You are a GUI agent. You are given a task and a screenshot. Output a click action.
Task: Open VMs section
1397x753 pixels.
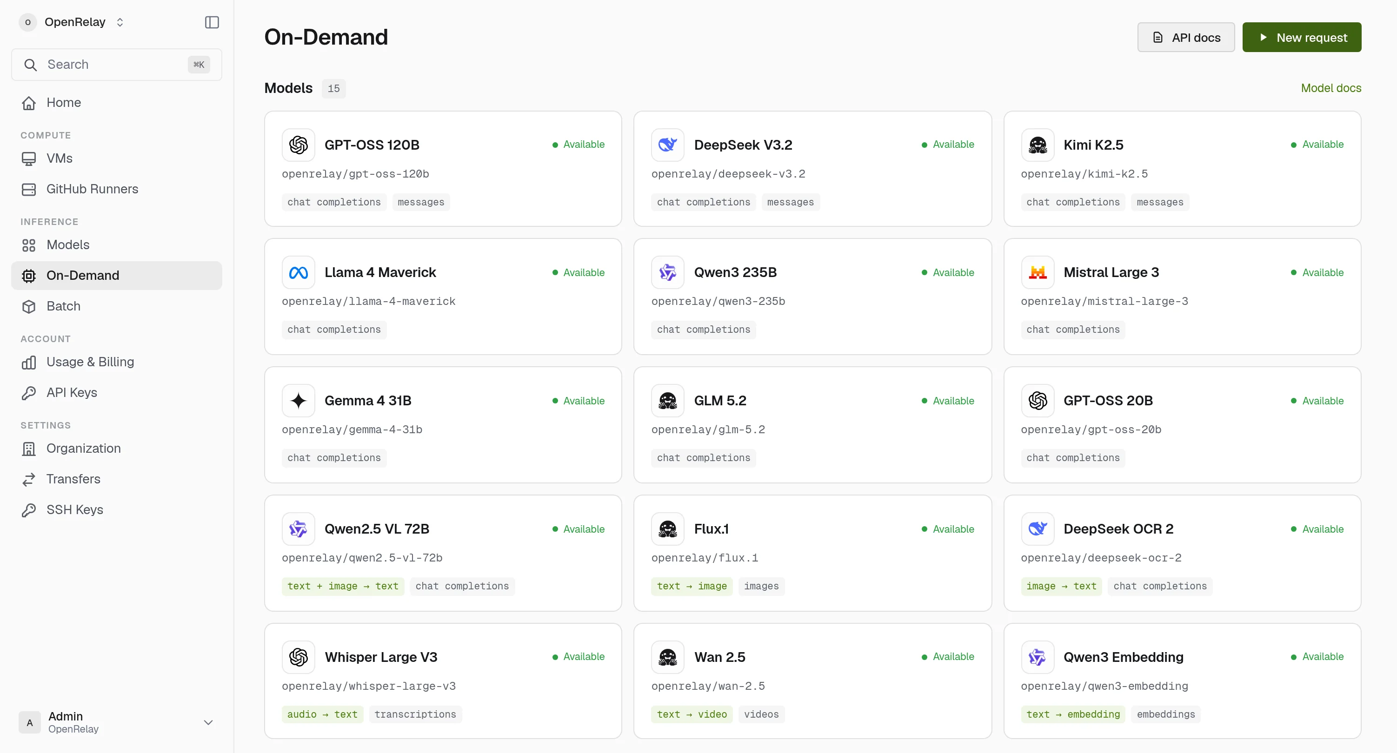pyautogui.click(x=117, y=159)
